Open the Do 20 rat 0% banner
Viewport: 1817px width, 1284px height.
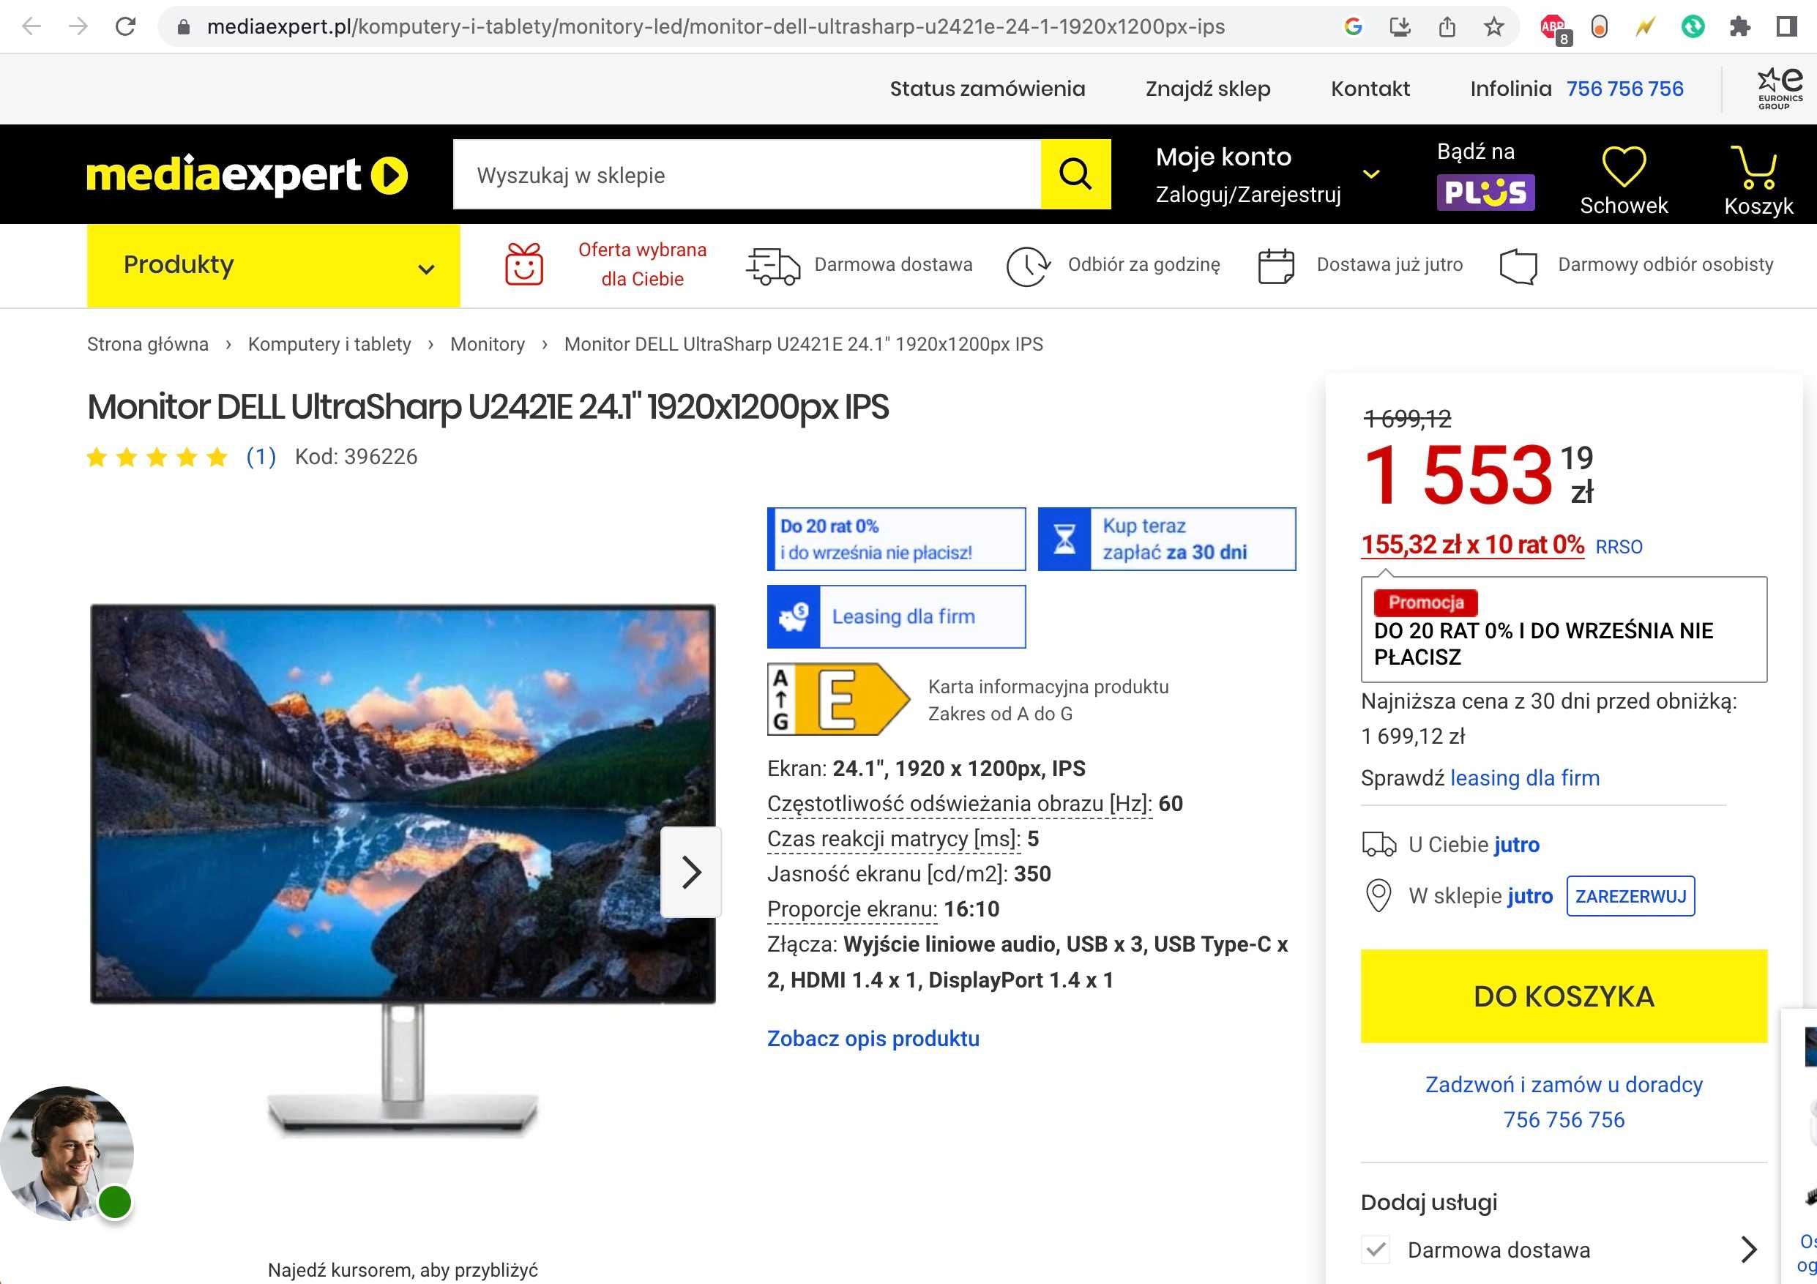pos(896,539)
